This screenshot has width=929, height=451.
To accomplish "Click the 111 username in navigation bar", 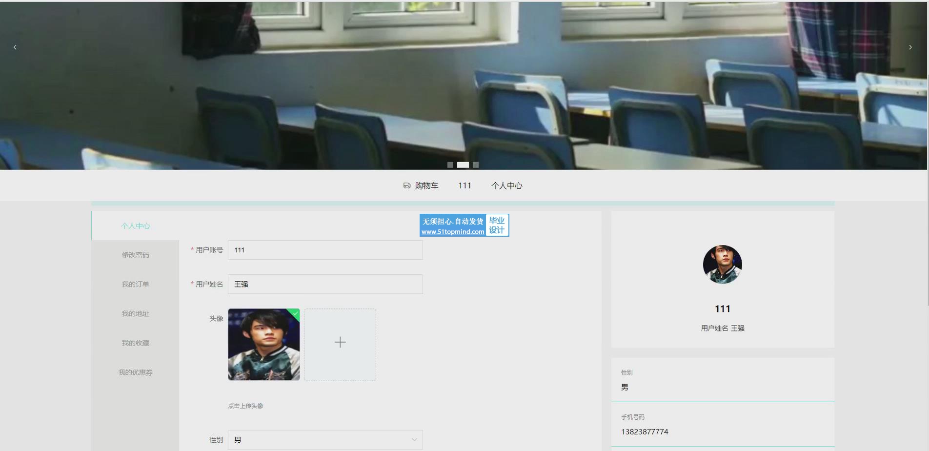I will pyautogui.click(x=464, y=185).
